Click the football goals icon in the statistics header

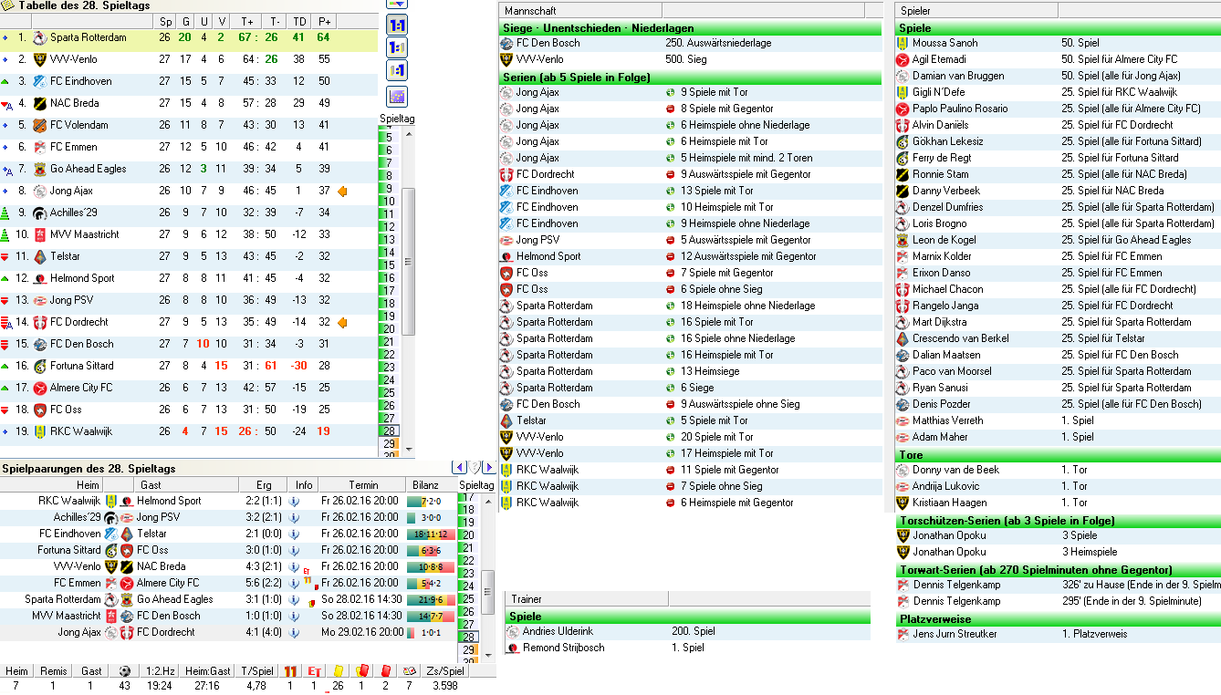[125, 670]
